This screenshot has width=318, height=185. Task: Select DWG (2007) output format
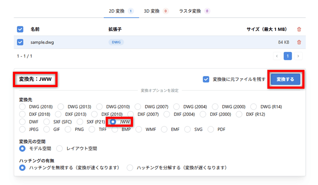pyautogui.click(x=138, y=107)
